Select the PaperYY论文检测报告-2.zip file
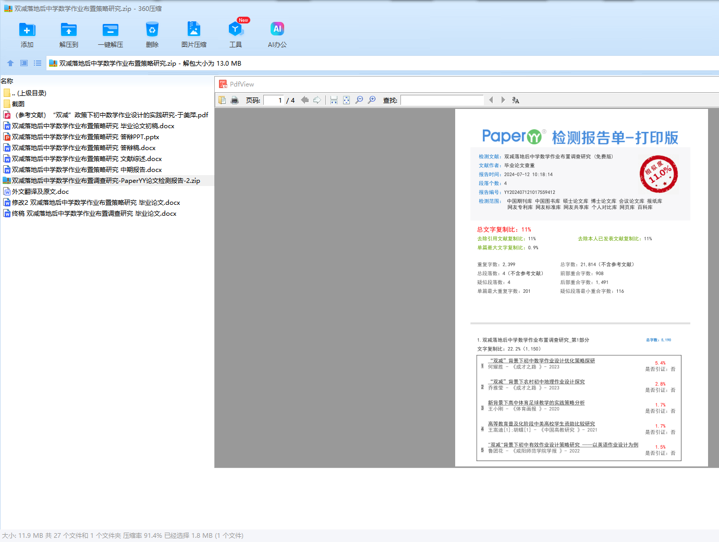 pos(102,181)
